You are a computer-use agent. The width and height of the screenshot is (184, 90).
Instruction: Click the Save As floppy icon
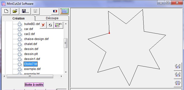[25, 11]
